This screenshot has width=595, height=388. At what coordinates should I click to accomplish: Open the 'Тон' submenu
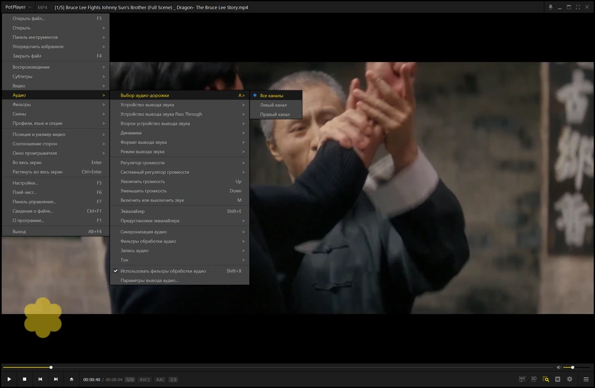pyautogui.click(x=179, y=260)
